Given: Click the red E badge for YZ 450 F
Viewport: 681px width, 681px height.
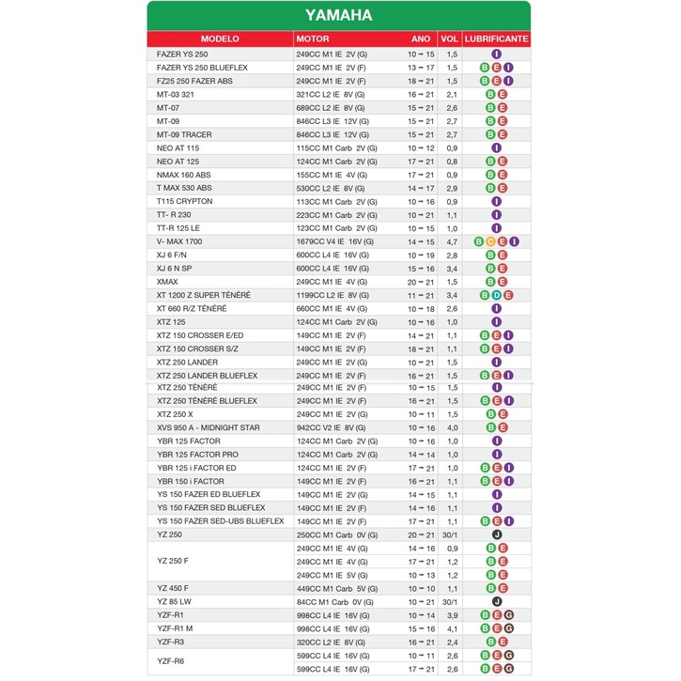Looking at the screenshot, I should coord(503,588).
